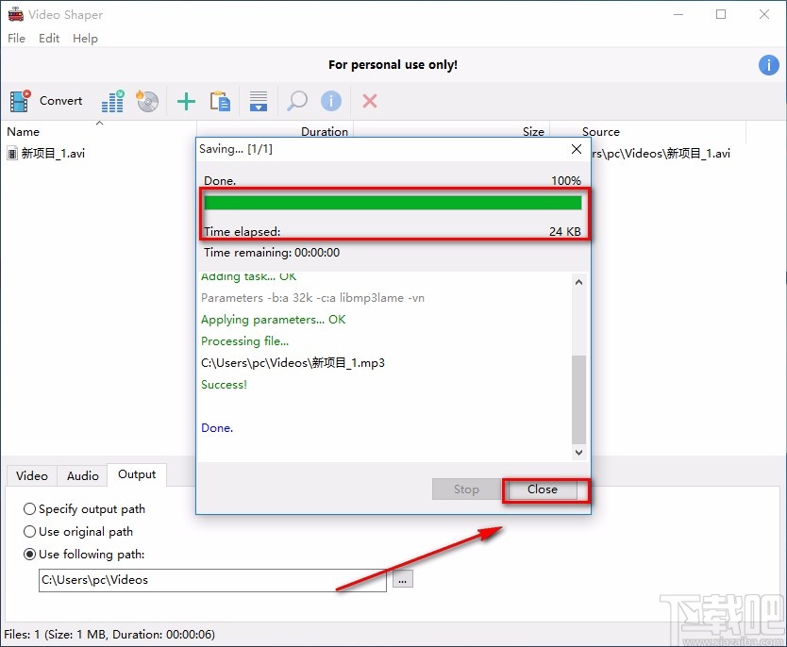The width and height of the screenshot is (787, 647).
Task: Click the Applying parameters... OK line
Action: tap(273, 320)
